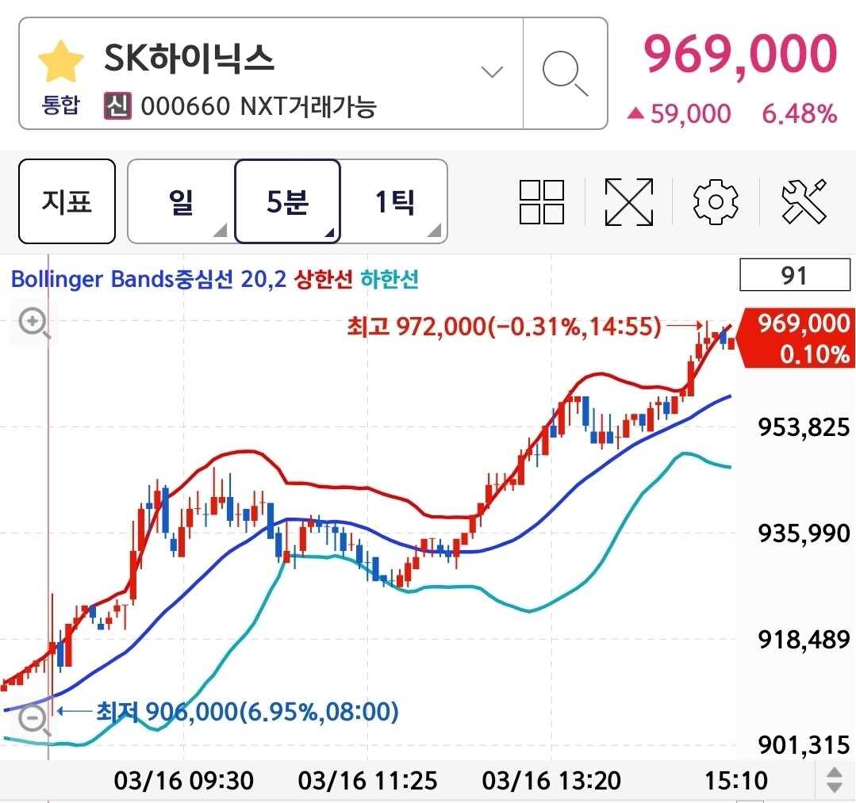This screenshot has width=856, height=803.
Task: Expand chart to fullscreen icon
Action: 629,202
